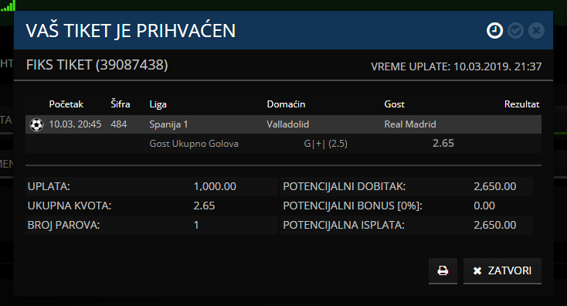Click the Gost Ukupno Golova bet type
This screenshot has height=306, width=567.
pyautogui.click(x=194, y=144)
